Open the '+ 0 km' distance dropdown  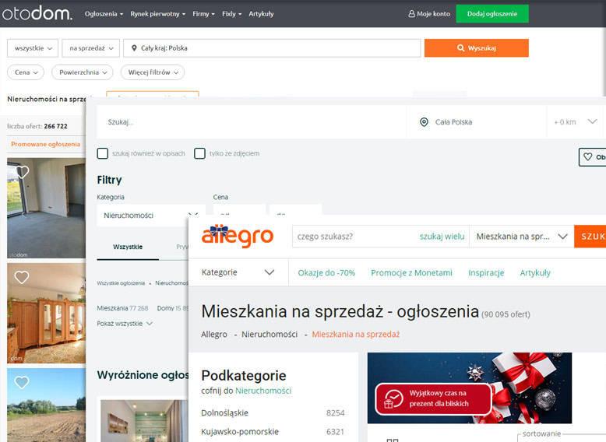575,122
